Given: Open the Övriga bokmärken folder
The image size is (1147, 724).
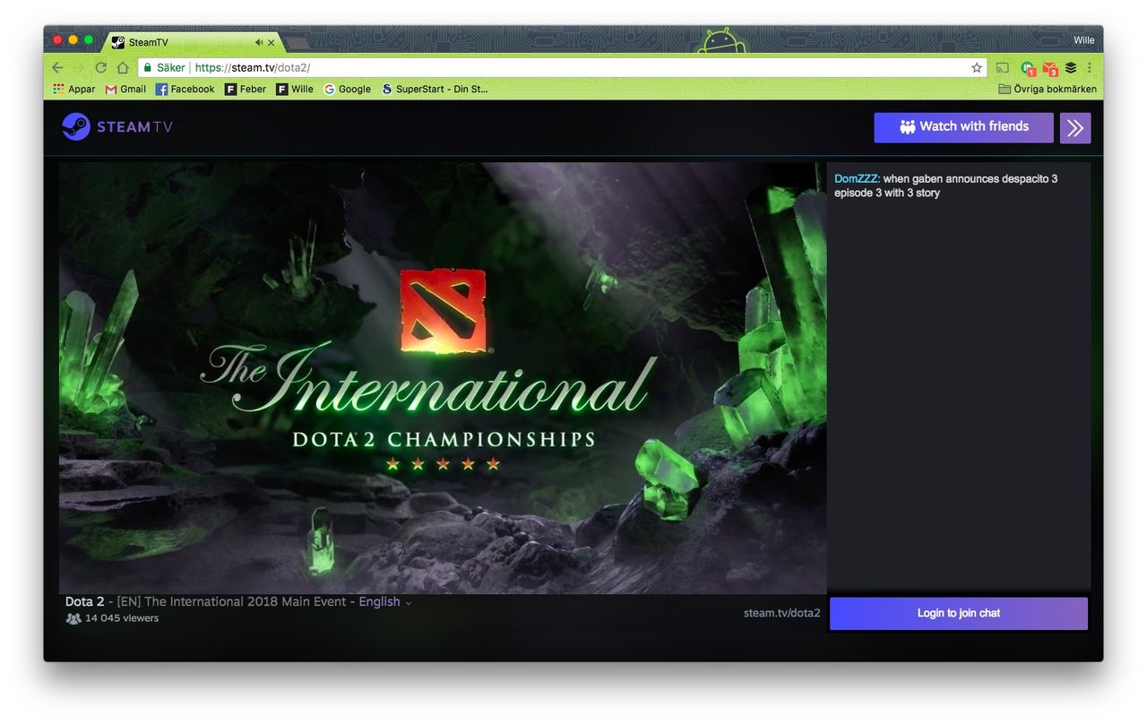Looking at the screenshot, I should 1048,89.
